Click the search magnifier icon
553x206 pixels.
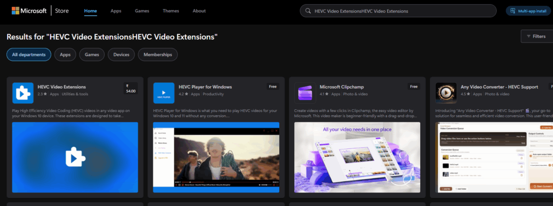click(x=307, y=11)
